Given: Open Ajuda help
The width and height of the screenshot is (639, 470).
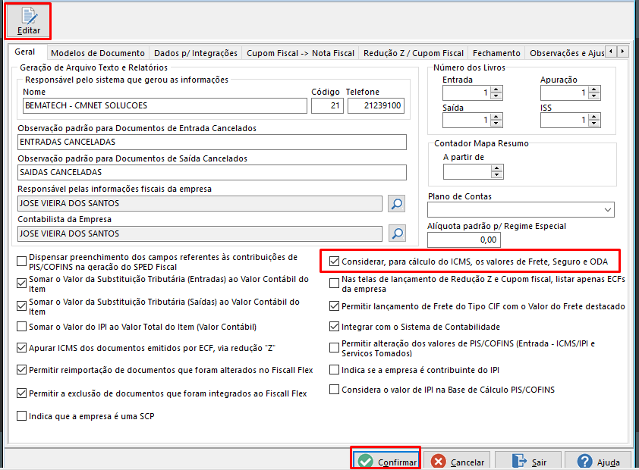Looking at the screenshot, I should tap(598, 461).
